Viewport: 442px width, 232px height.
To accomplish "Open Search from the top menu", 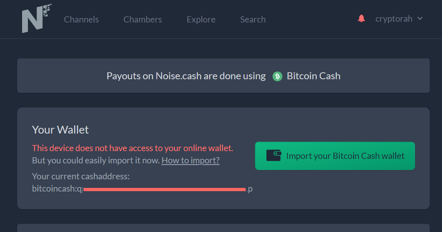I will 253,20.
